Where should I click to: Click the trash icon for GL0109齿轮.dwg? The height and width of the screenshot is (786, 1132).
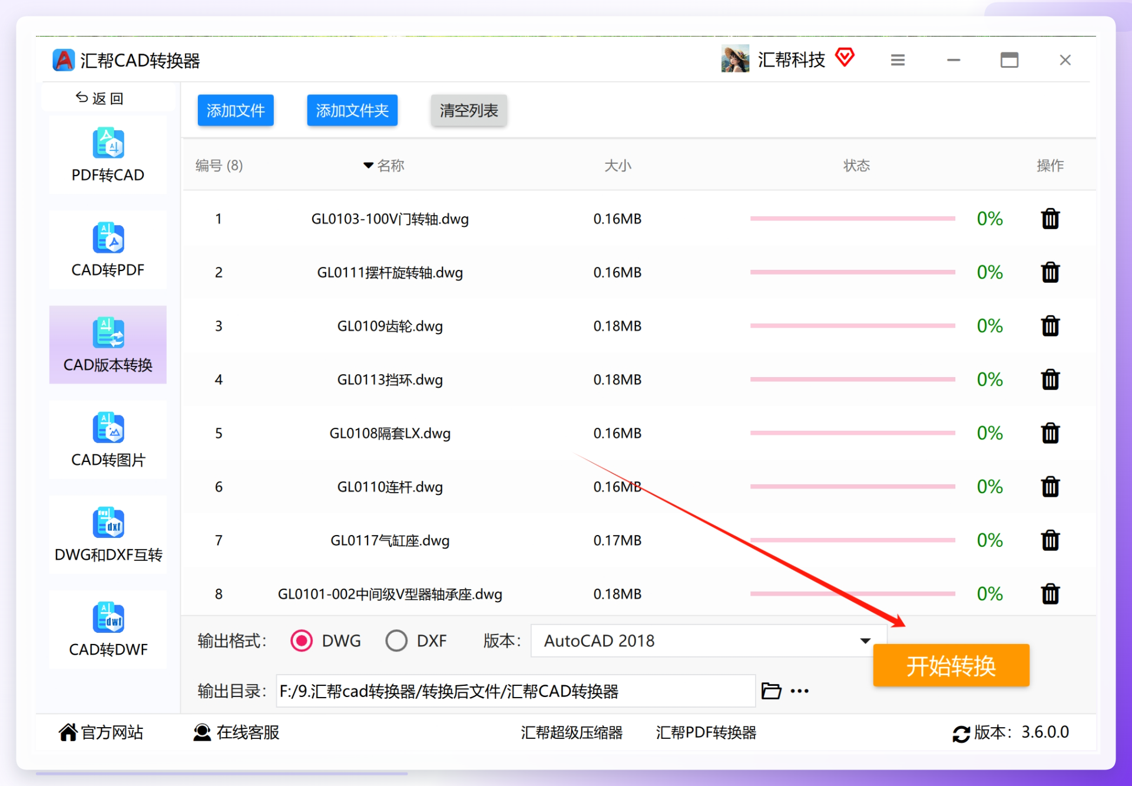coord(1050,326)
